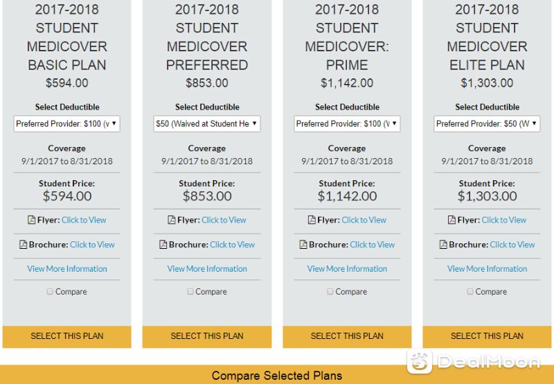Click the PDF icon beside Elite Plan Brochure

(x=443, y=244)
